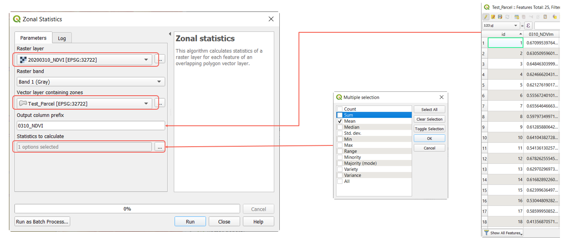
Task: Open expression builder epsilon button
Action: (528, 26)
